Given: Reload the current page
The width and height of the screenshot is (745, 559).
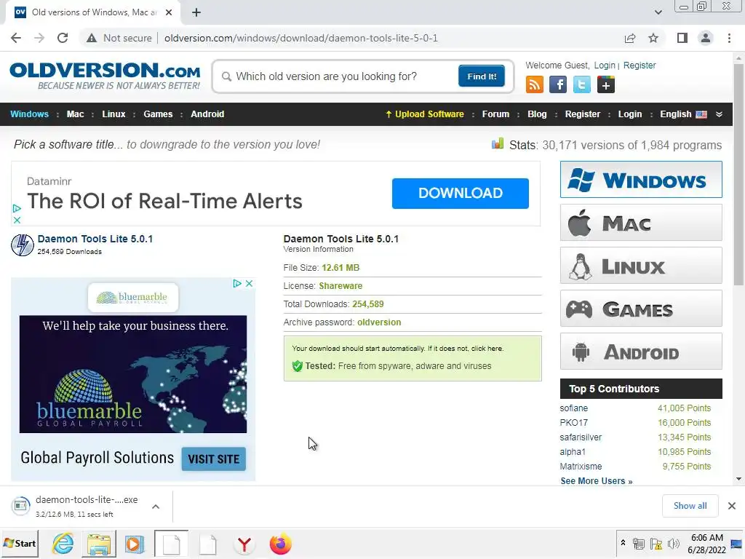Looking at the screenshot, I should [x=63, y=38].
